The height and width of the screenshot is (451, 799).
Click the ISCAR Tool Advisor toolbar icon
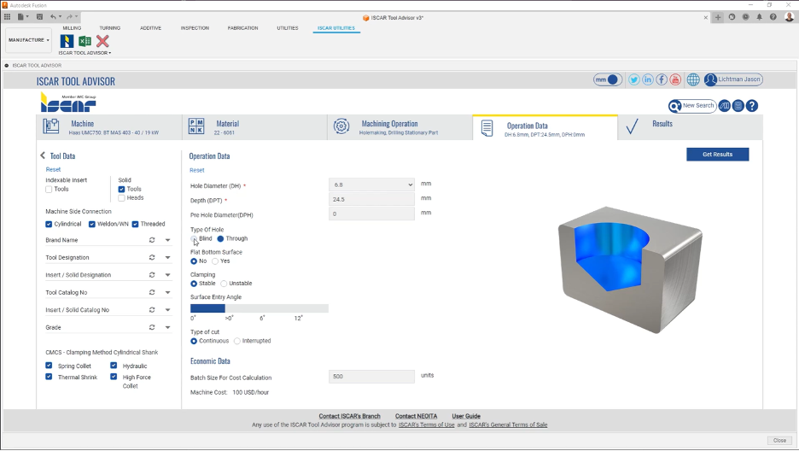coord(67,41)
